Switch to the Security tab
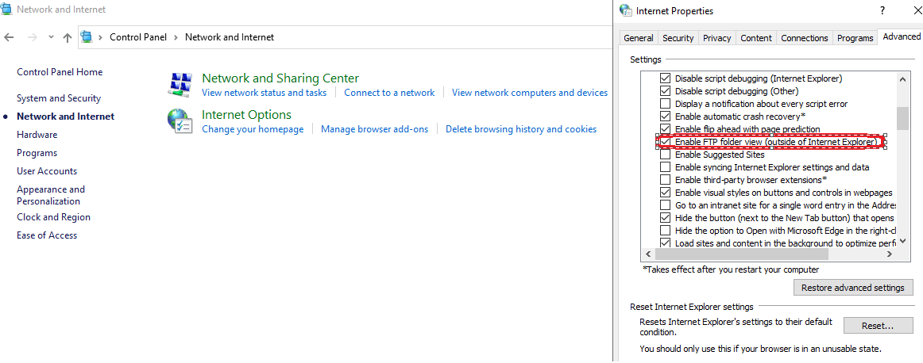 tap(678, 37)
